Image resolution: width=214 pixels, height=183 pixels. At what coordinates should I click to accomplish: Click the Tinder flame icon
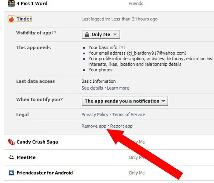[x=11, y=19]
